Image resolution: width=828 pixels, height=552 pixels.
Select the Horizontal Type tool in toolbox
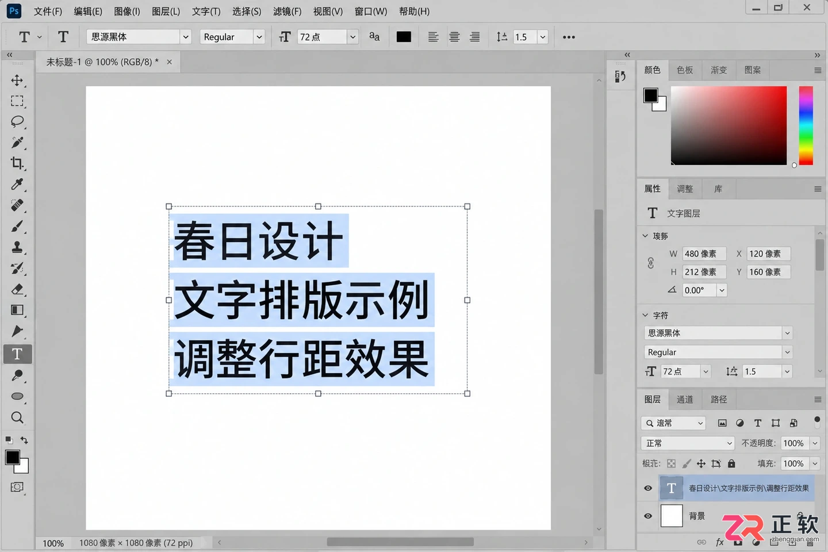[x=17, y=354]
